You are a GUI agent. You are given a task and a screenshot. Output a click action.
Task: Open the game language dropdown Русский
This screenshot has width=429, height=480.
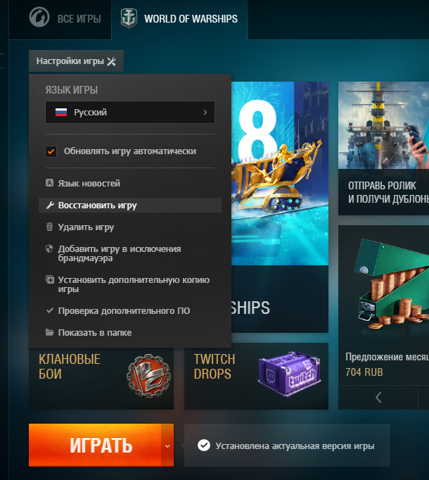tap(130, 113)
